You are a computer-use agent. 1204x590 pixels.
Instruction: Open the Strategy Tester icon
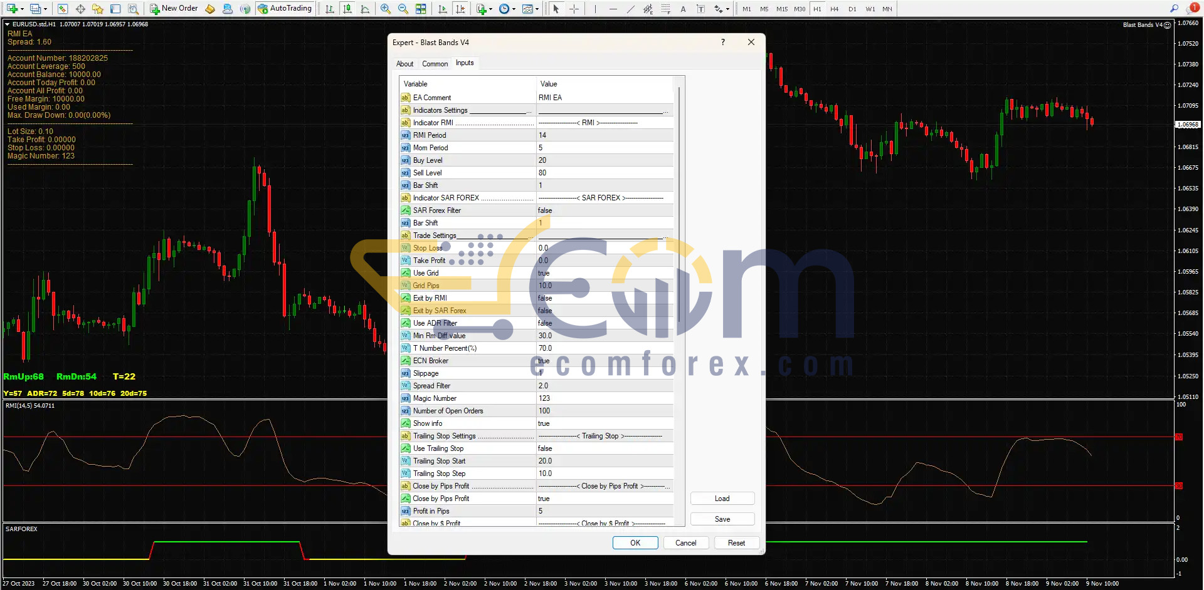coord(133,9)
